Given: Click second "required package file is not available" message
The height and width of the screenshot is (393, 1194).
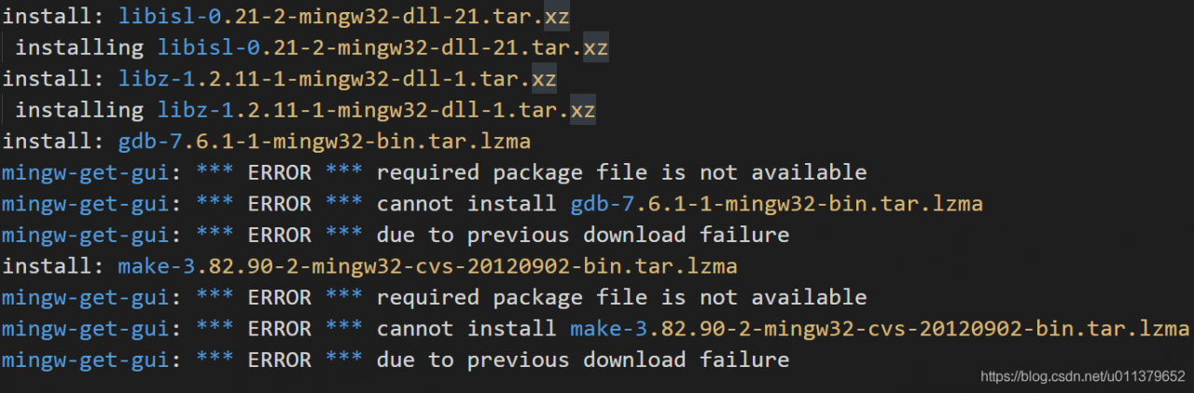Looking at the screenshot, I should 621,298.
